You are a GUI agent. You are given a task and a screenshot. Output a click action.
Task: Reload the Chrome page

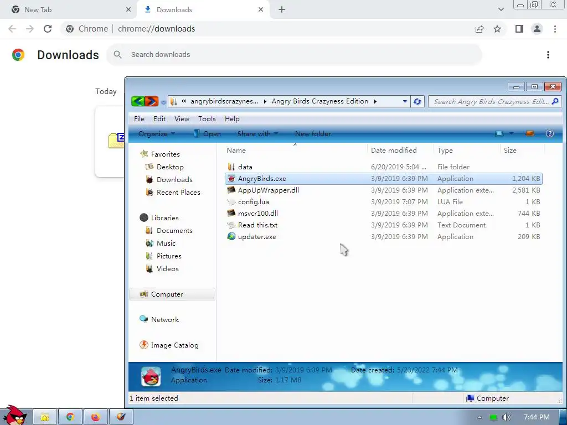(x=48, y=29)
